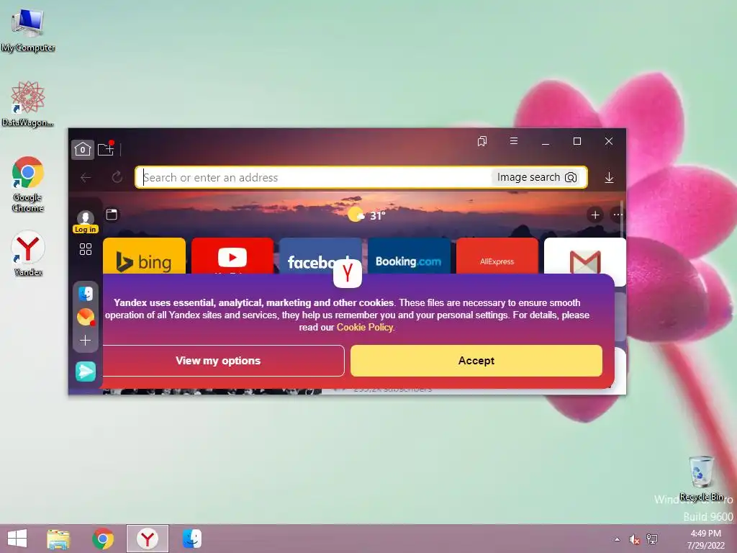Maximize the Yandex Browser window

click(577, 141)
